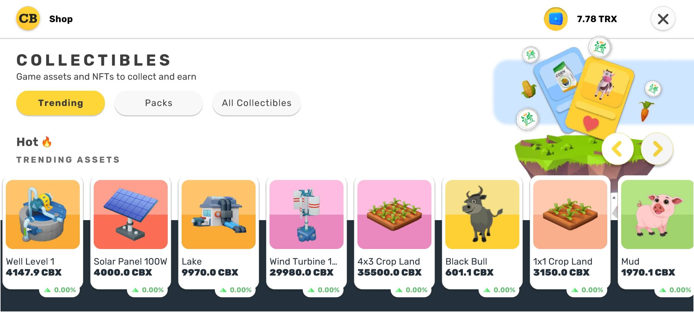Image resolution: width=694 pixels, height=312 pixels.
Task: Open the Wind Turbine asset picture
Action: tap(307, 214)
